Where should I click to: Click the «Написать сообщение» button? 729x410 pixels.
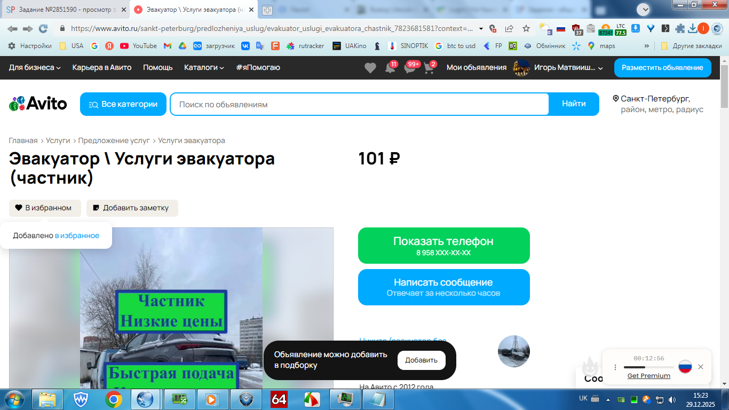point(444,287)
